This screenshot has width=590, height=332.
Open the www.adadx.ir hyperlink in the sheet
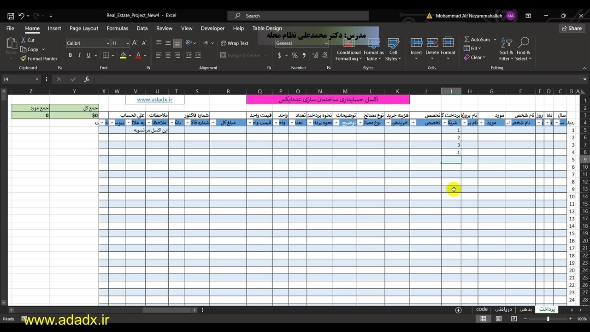pos(154,100)
